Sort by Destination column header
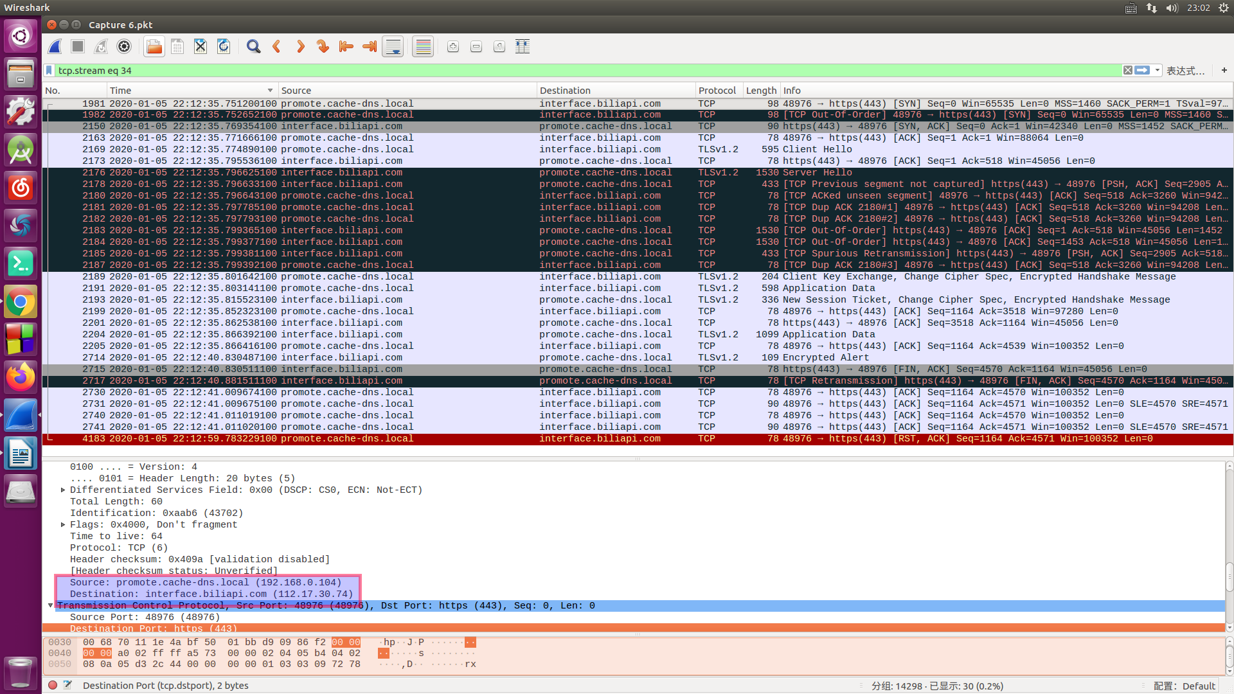This screenshot has width=1234, height=694. 565,91
